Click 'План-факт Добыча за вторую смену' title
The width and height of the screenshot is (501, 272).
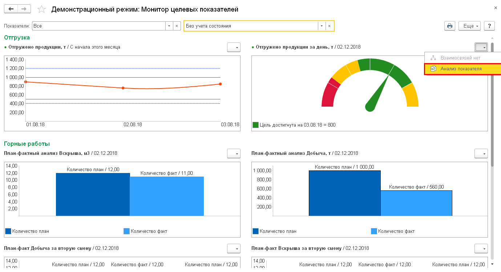point(48,248)
